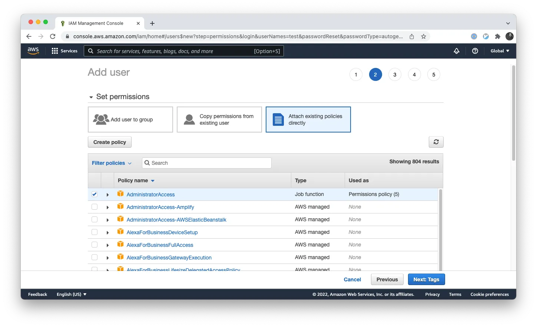
Task: Close the IAM Management Console tab
Action: pos(138,23)
